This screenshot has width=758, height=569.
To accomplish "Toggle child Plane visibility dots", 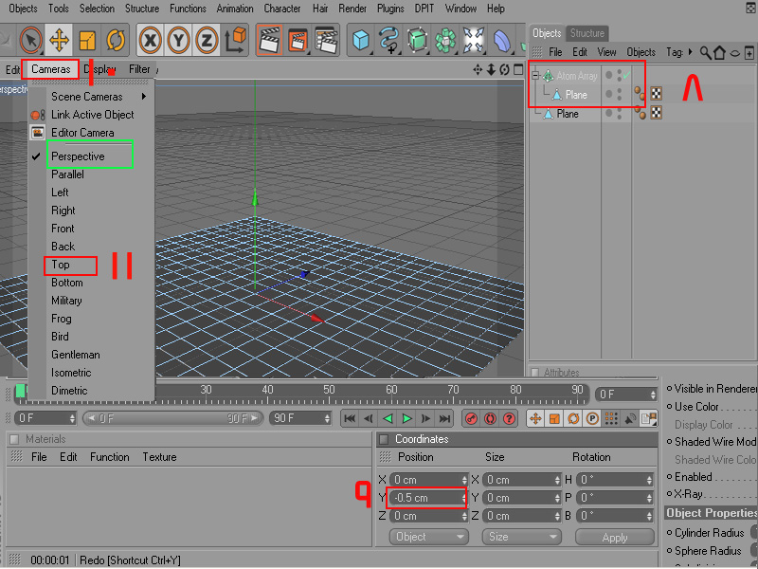I will tap(620, 94).
